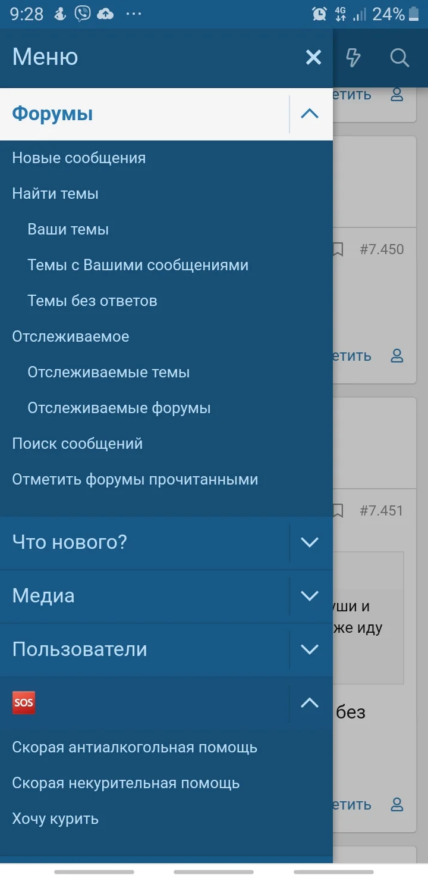The height and width of the screenshot is (881, 428).
Task: Open Новые сообщения
Action: (x=78, y=158)
